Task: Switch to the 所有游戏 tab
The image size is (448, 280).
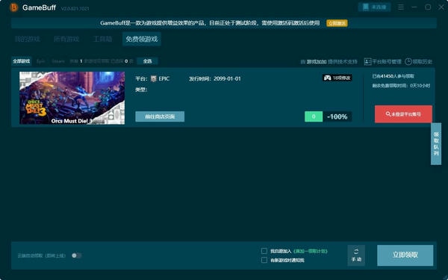Action: 66,39
